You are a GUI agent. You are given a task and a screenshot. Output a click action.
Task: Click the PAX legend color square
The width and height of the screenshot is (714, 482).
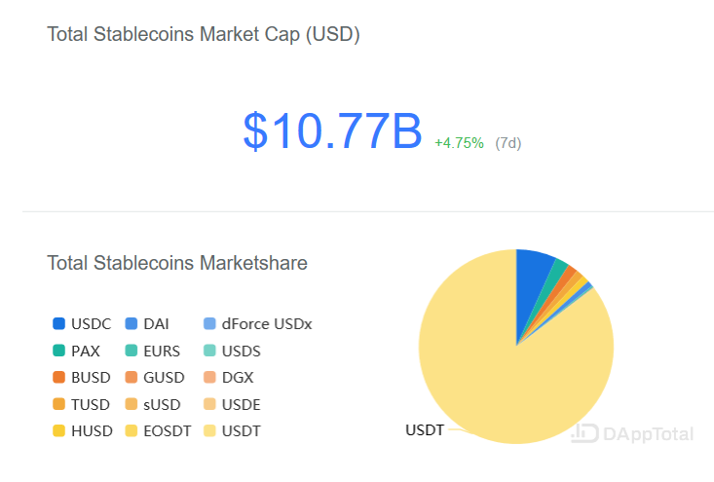pyautogui.click(x=59, y=351)
